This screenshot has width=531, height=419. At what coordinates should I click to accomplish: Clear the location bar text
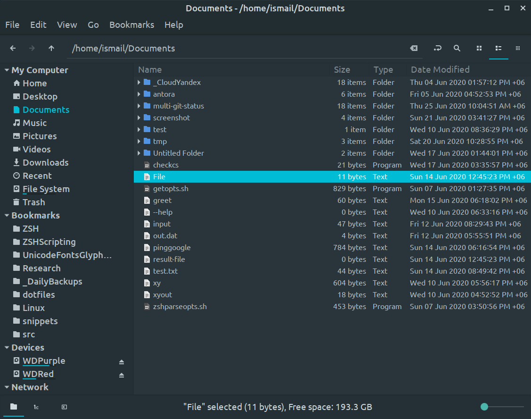(414, 48)
